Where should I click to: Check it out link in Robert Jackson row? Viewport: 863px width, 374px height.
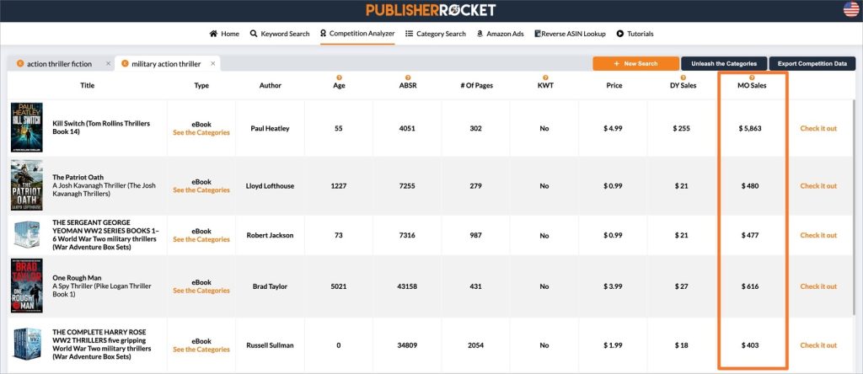818,235
